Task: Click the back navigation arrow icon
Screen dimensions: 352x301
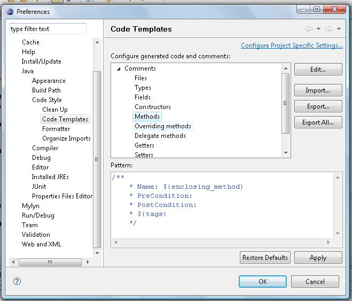Action: 309,29
